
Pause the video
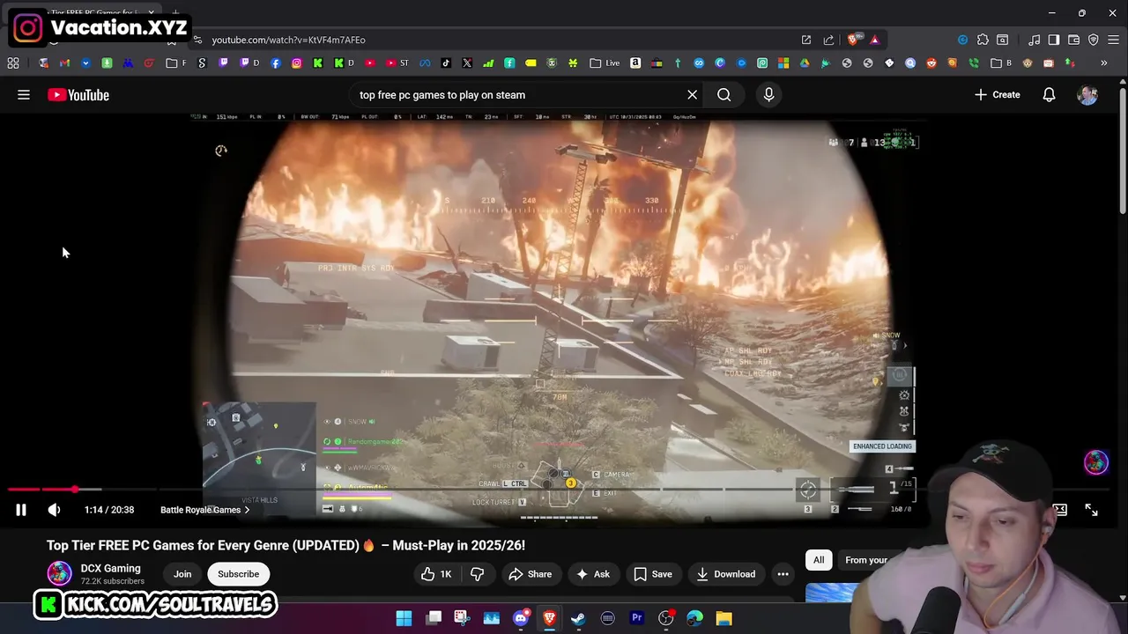point(21,510)
